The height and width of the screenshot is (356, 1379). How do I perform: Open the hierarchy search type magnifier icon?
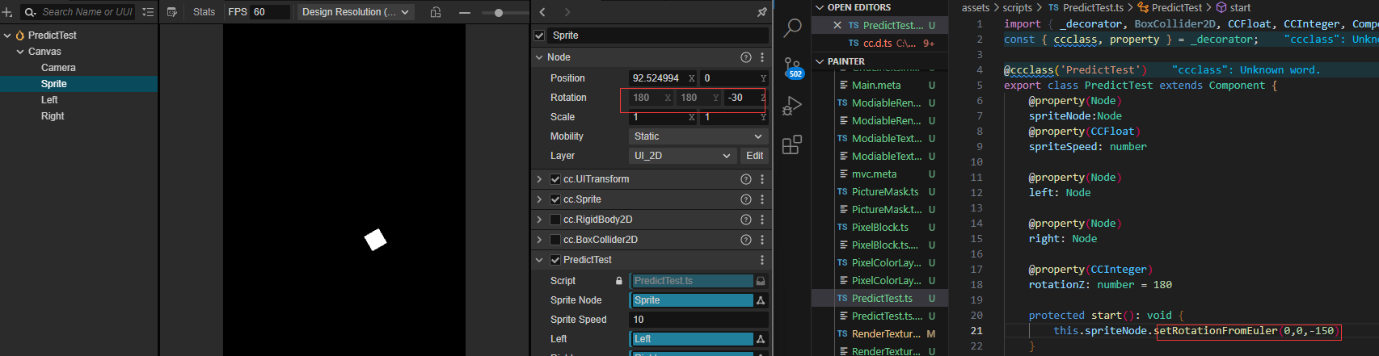pyautogui.click(x=31, y=12)
